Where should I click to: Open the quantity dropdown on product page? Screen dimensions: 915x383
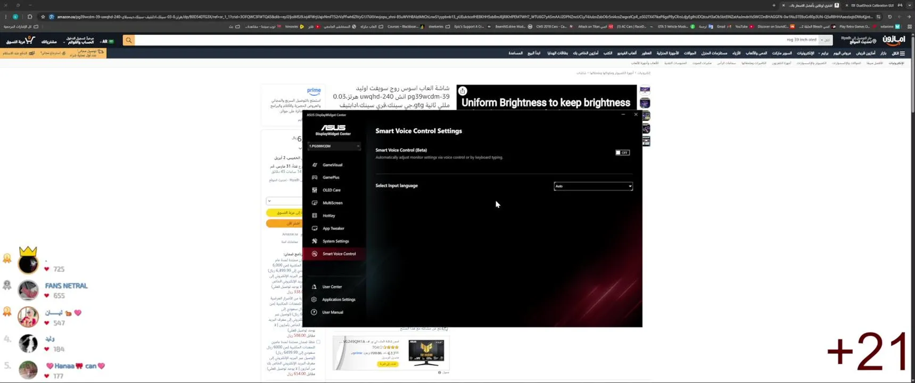click(x=284, y=201)
